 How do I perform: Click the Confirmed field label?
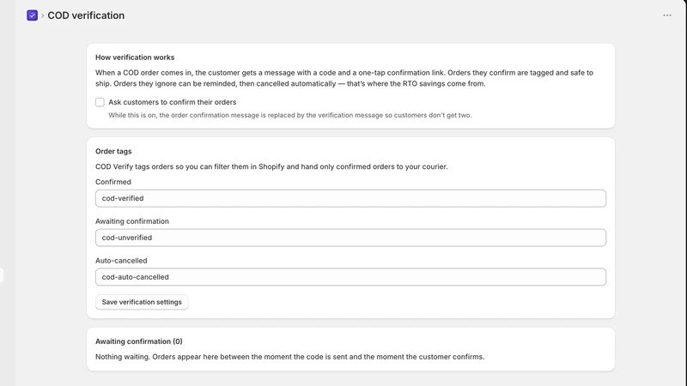[113, 182]
